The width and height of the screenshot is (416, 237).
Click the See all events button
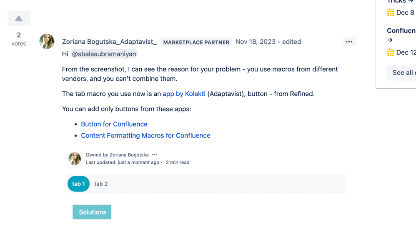pos(401,72)
